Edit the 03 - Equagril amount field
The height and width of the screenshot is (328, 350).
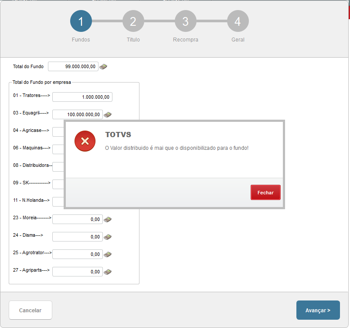tap(78, 114)
